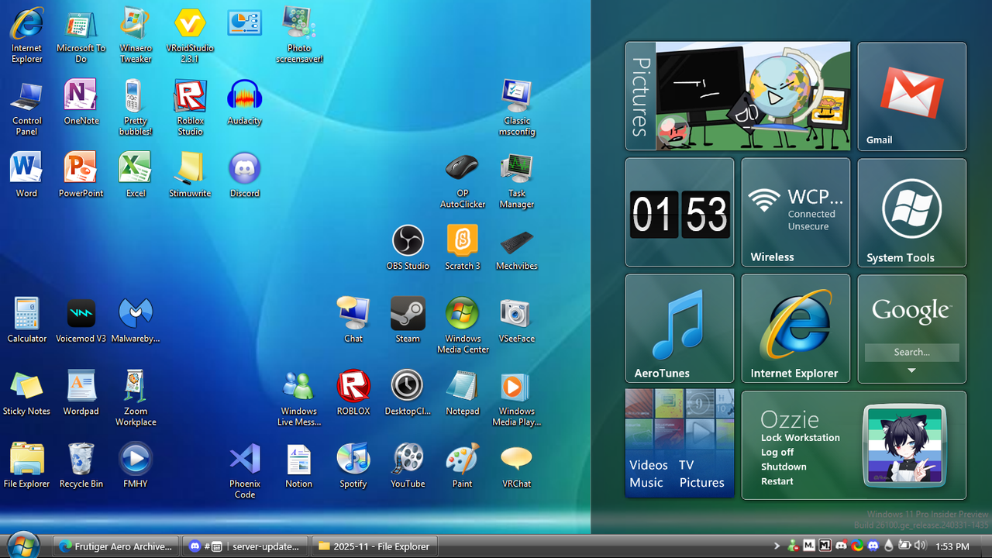Expand the arrow below Google search tile
This screenshot has width=992, height=558.
click(x=911, y=370)
